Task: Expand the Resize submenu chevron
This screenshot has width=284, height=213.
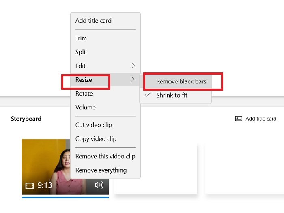Action: click(133, 79)
